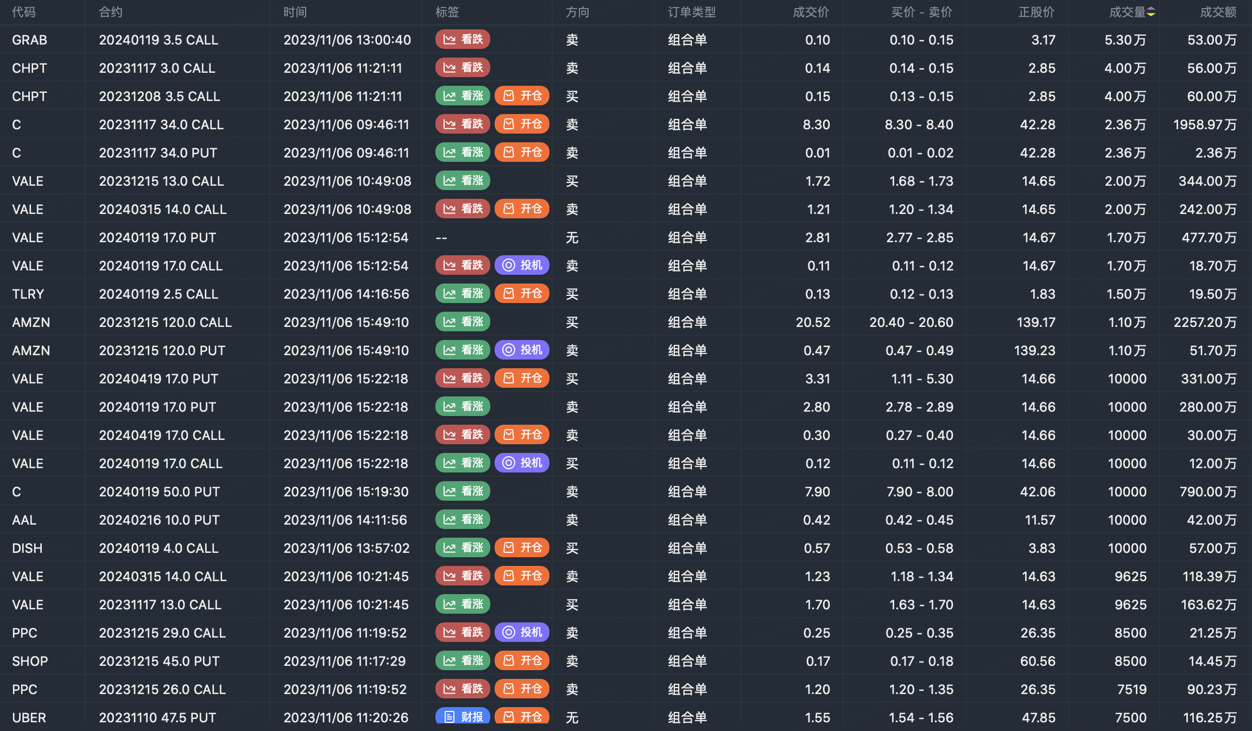Click 投机 tag on PPC 20231215 29.0 CALL row
Screen dimensions: 1252x731
point(522,632)
